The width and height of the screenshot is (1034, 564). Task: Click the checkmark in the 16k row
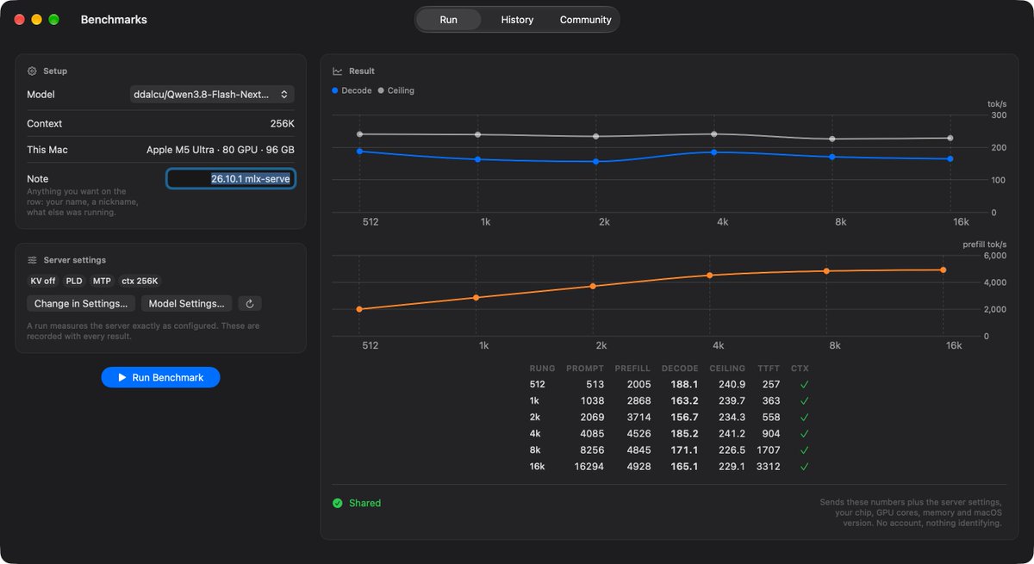804,467
